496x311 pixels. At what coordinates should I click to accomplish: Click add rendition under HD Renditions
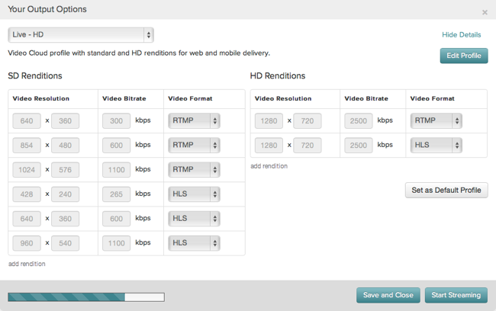point(269,166)
